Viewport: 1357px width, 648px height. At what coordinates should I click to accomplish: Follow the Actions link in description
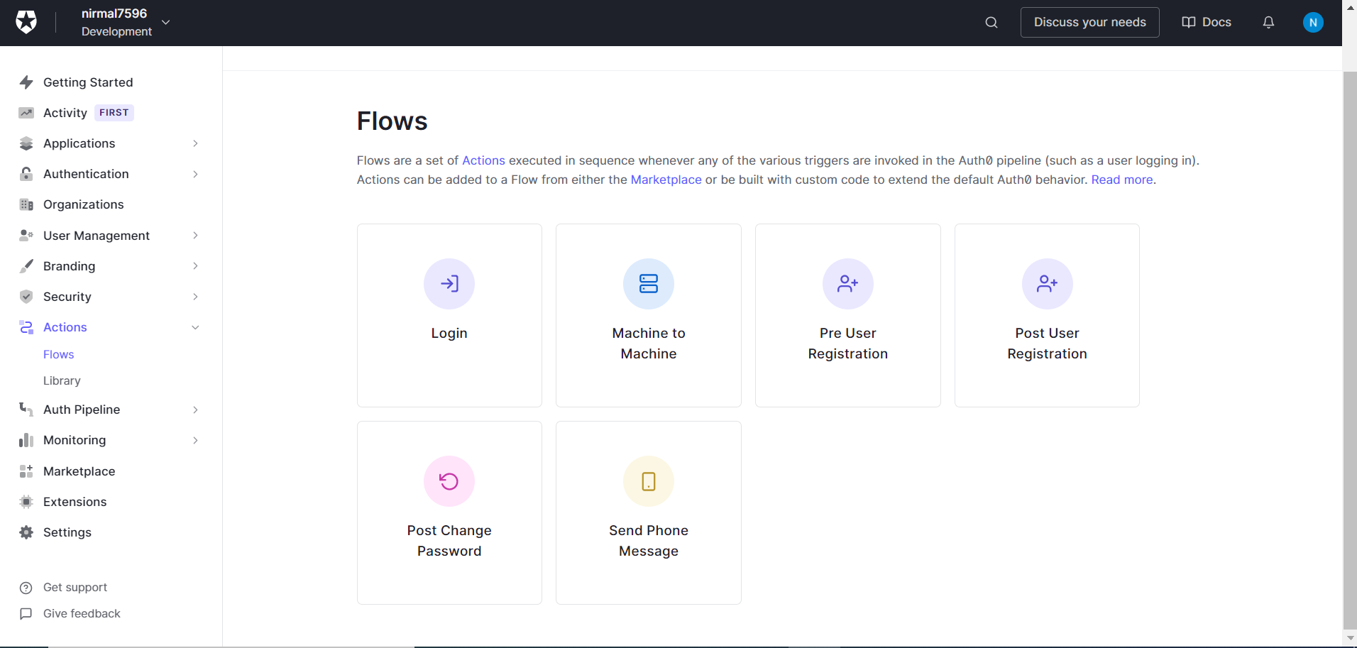[484, 160]
